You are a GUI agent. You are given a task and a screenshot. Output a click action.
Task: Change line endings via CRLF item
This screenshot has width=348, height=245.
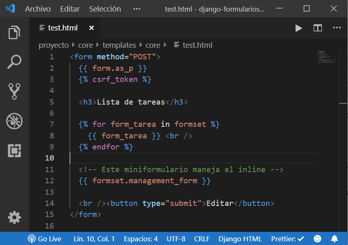202,239
